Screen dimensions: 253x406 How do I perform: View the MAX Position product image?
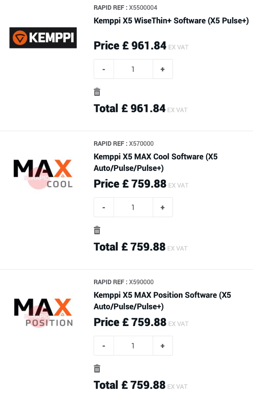coord(43,313)
